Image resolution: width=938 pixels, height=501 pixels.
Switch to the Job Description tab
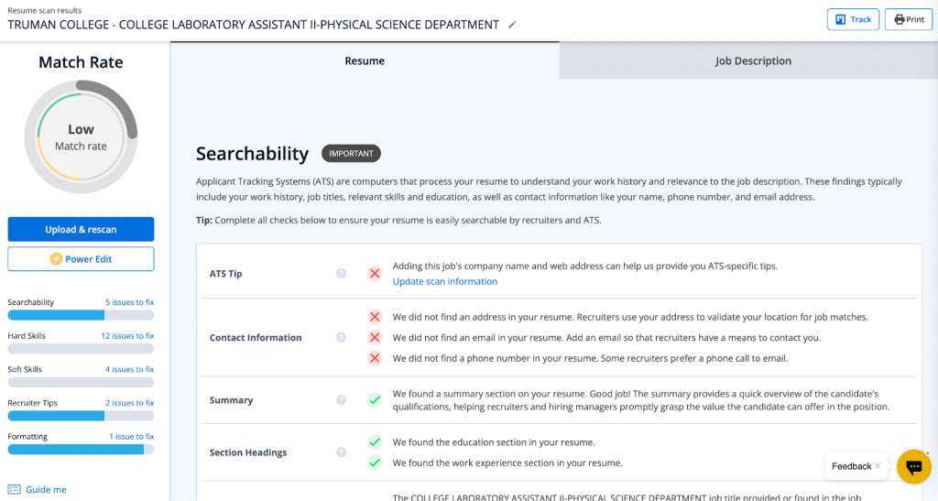(753, 61)
